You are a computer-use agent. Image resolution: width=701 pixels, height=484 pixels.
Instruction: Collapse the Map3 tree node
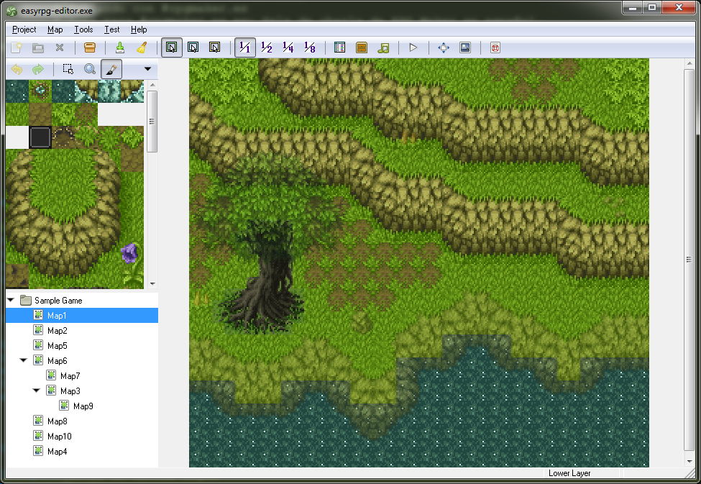point(36,391)
